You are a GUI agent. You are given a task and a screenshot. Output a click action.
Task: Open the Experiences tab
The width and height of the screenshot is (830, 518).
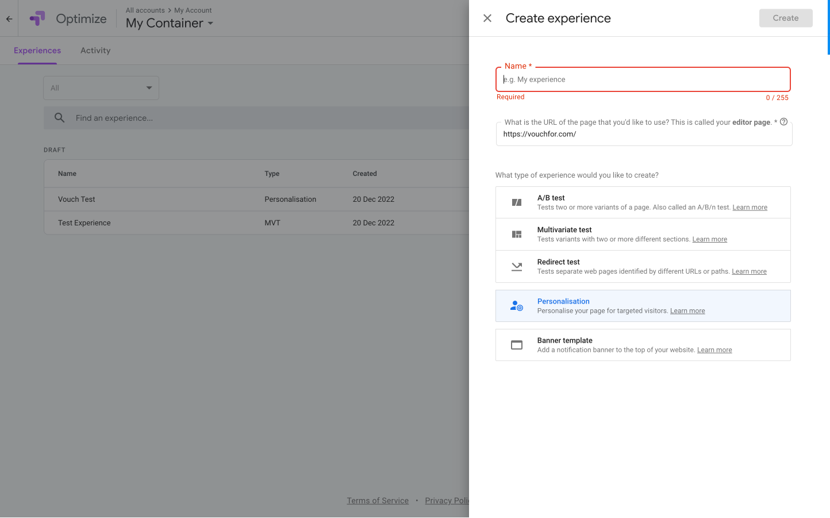point(37,51)
